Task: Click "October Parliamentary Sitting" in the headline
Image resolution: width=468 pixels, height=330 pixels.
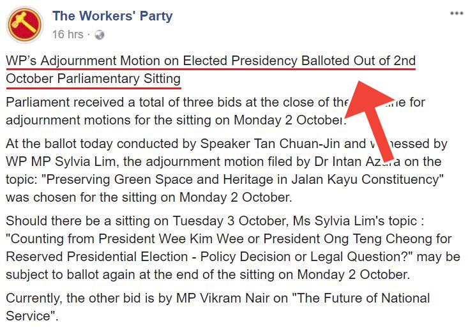Action: pyautogui.click(x=93, y=79)
